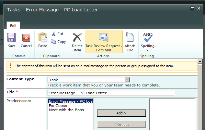
Task: Select Fix Copier in Predecessors list
Action: (58, 106)
